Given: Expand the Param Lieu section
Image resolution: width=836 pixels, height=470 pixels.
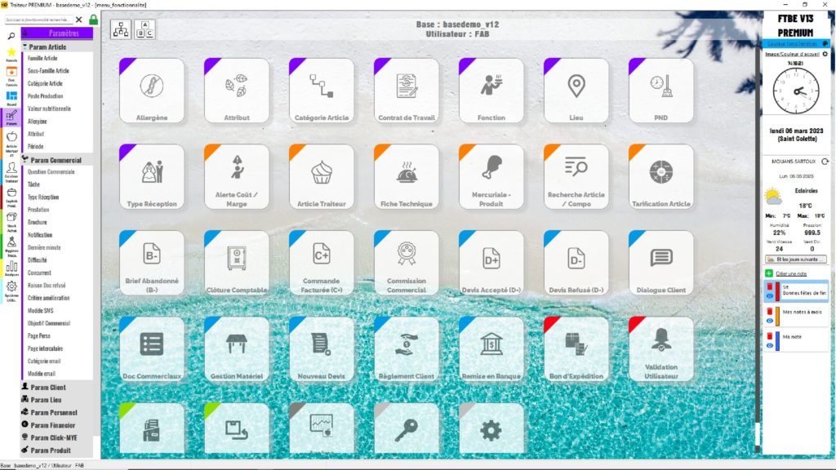Looking at the screenshot, I should (57, 400).
